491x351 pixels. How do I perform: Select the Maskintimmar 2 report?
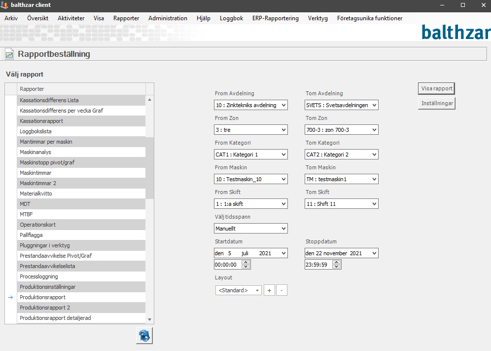coord(81,183)
